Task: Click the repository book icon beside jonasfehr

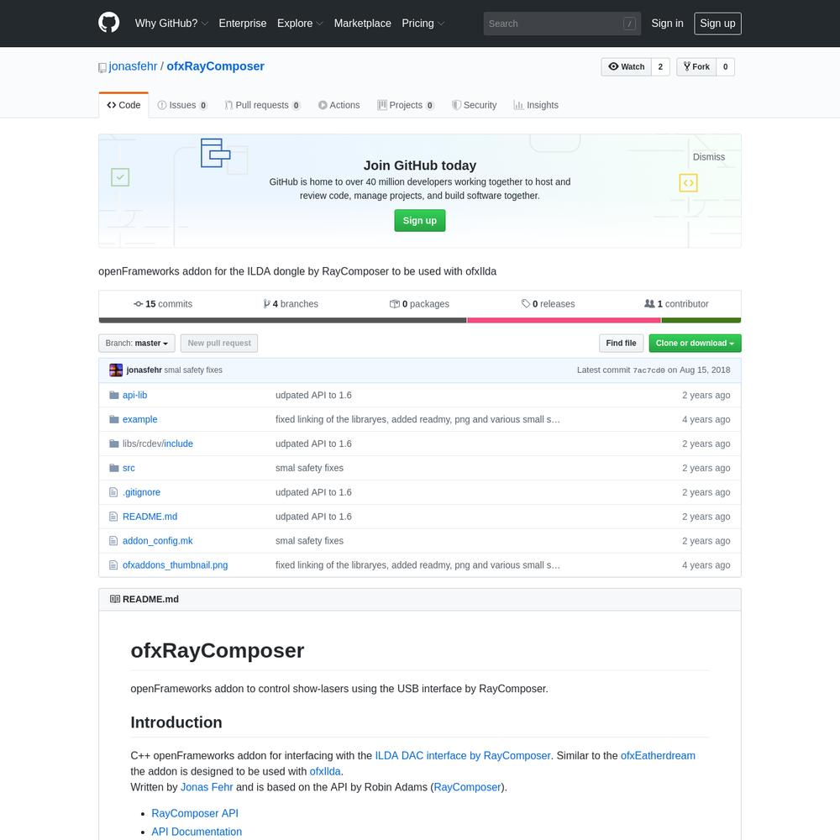Action: (102, 67)
